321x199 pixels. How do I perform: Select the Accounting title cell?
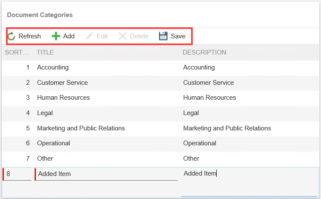pos(53,67)
